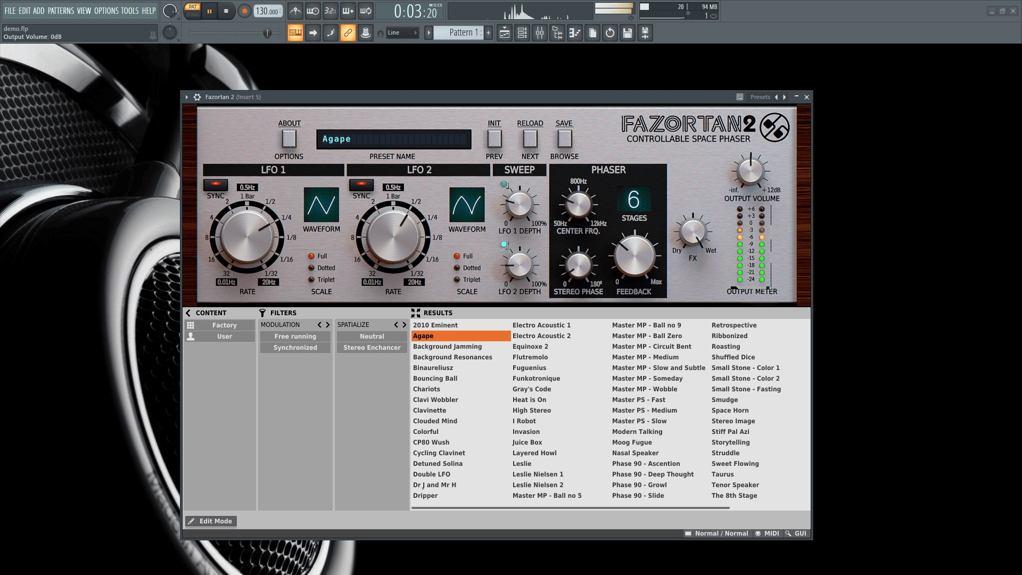Filter by Free running modulation
This screenshot has height=575, width=1022.
click(x=295, y=336)
